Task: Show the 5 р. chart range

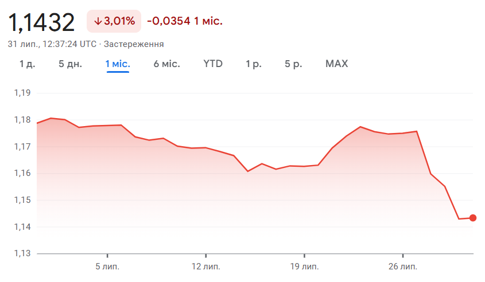Action: (293, 64)
